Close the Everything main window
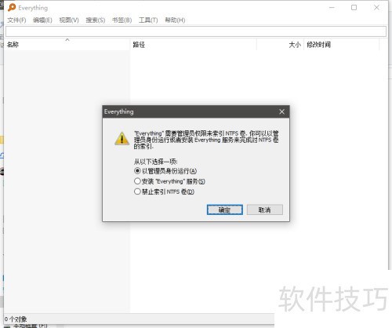 (x=376, y=8)
